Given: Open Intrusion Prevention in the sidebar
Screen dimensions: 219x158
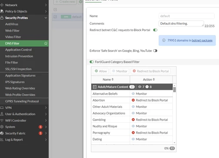Looking at the screenshot, I should tap(19, 56).
